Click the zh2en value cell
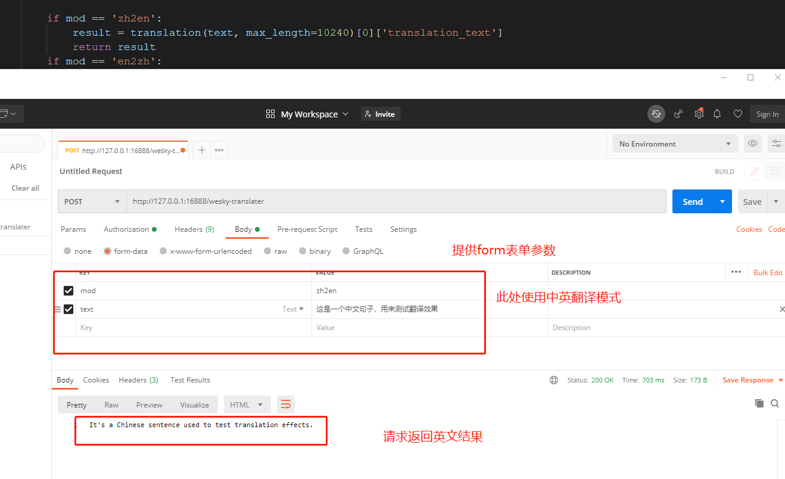 [x=429, y=291]
